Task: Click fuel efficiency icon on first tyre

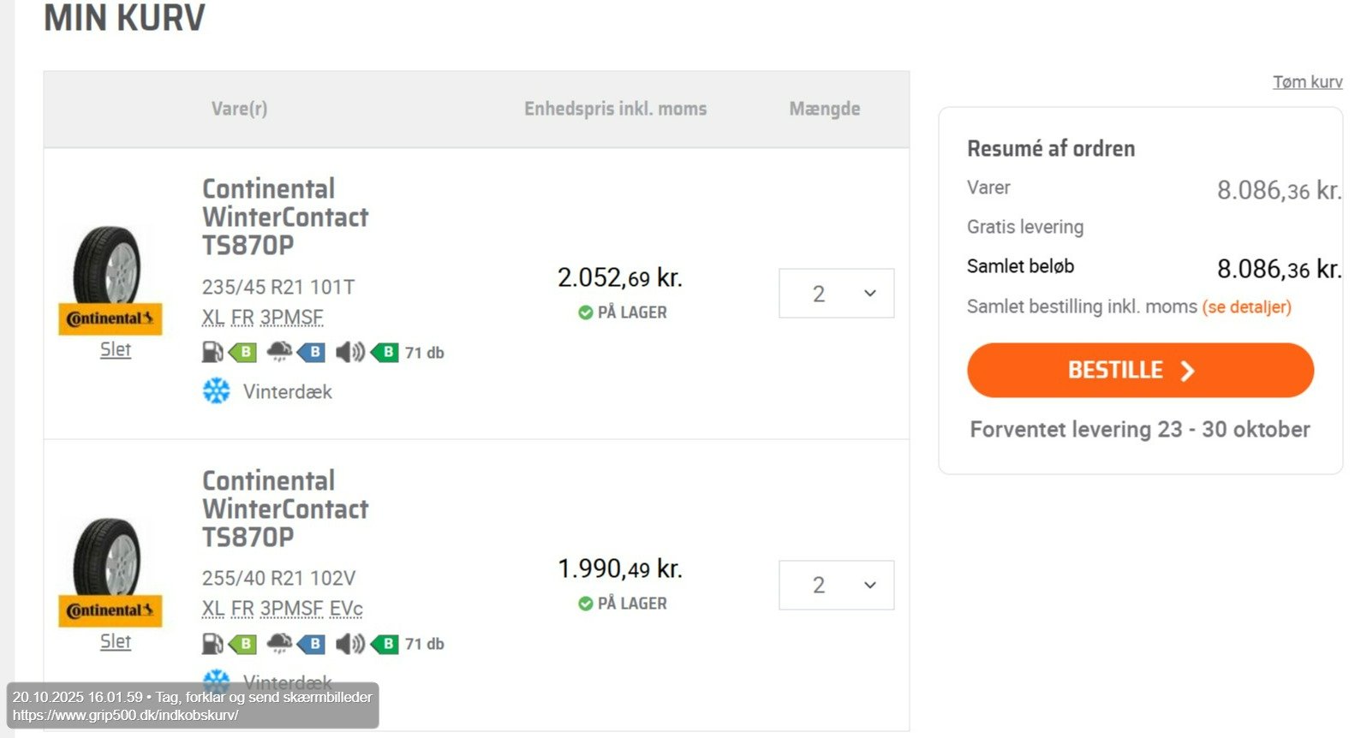Action: click(x=212, y=352)
